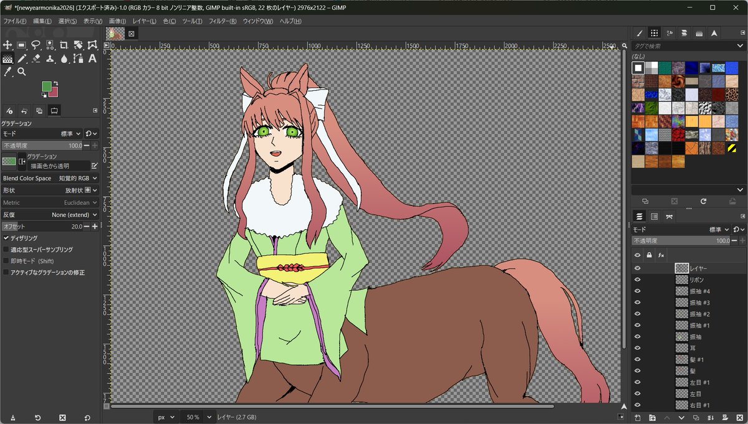The width and height of the screenshot is (748, 424).
Task: Select the yellow-black striped warning pattern
Action: point(732,149)
